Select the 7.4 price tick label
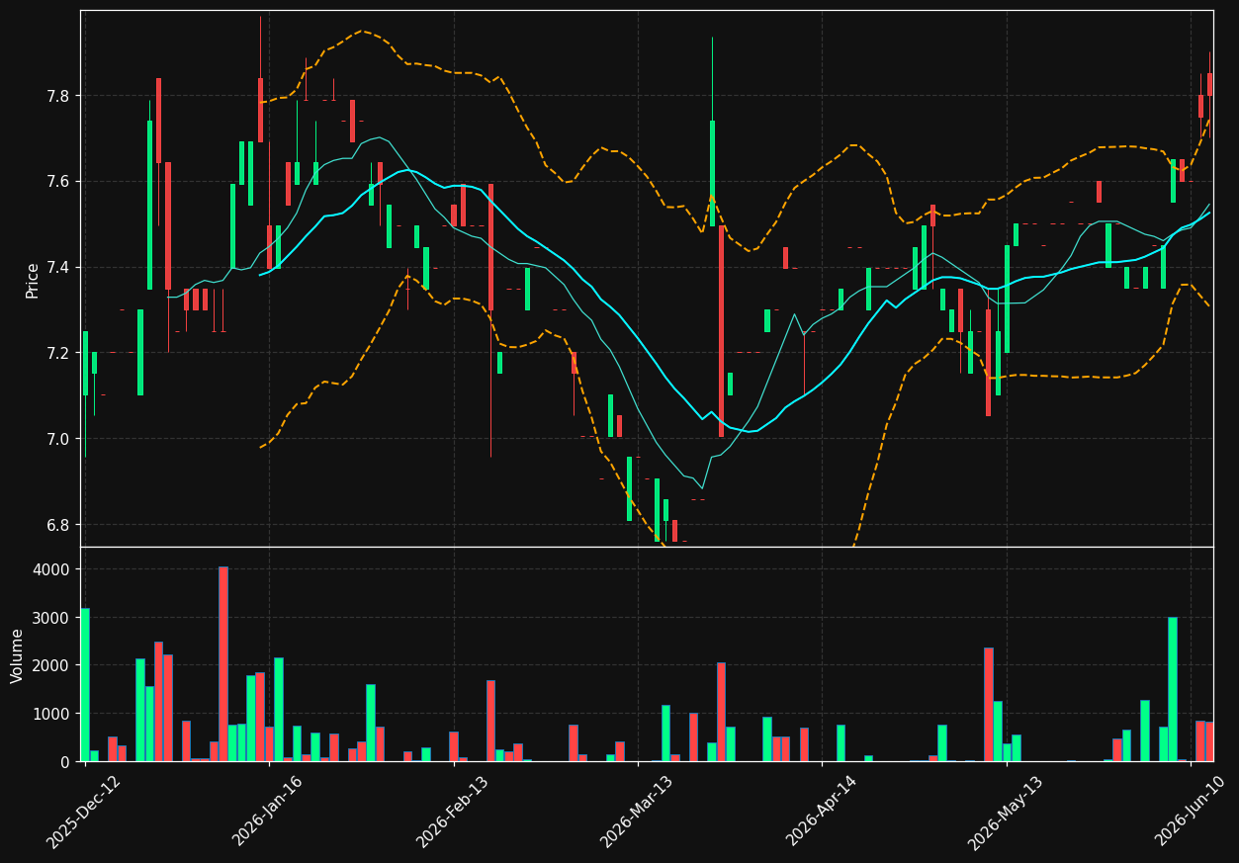The image size is (1239, 863). 56,267
